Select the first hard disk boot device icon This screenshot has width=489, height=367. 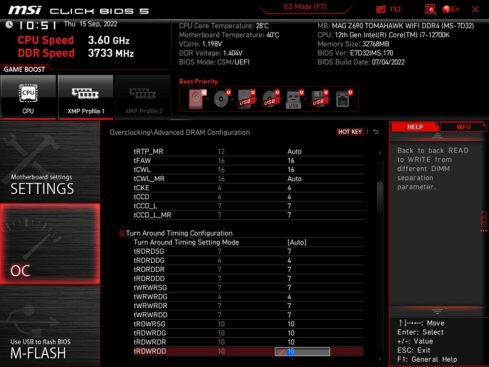(x=197, y=99)
